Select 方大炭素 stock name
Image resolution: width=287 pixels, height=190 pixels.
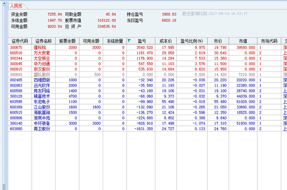[x=42, y=53]
